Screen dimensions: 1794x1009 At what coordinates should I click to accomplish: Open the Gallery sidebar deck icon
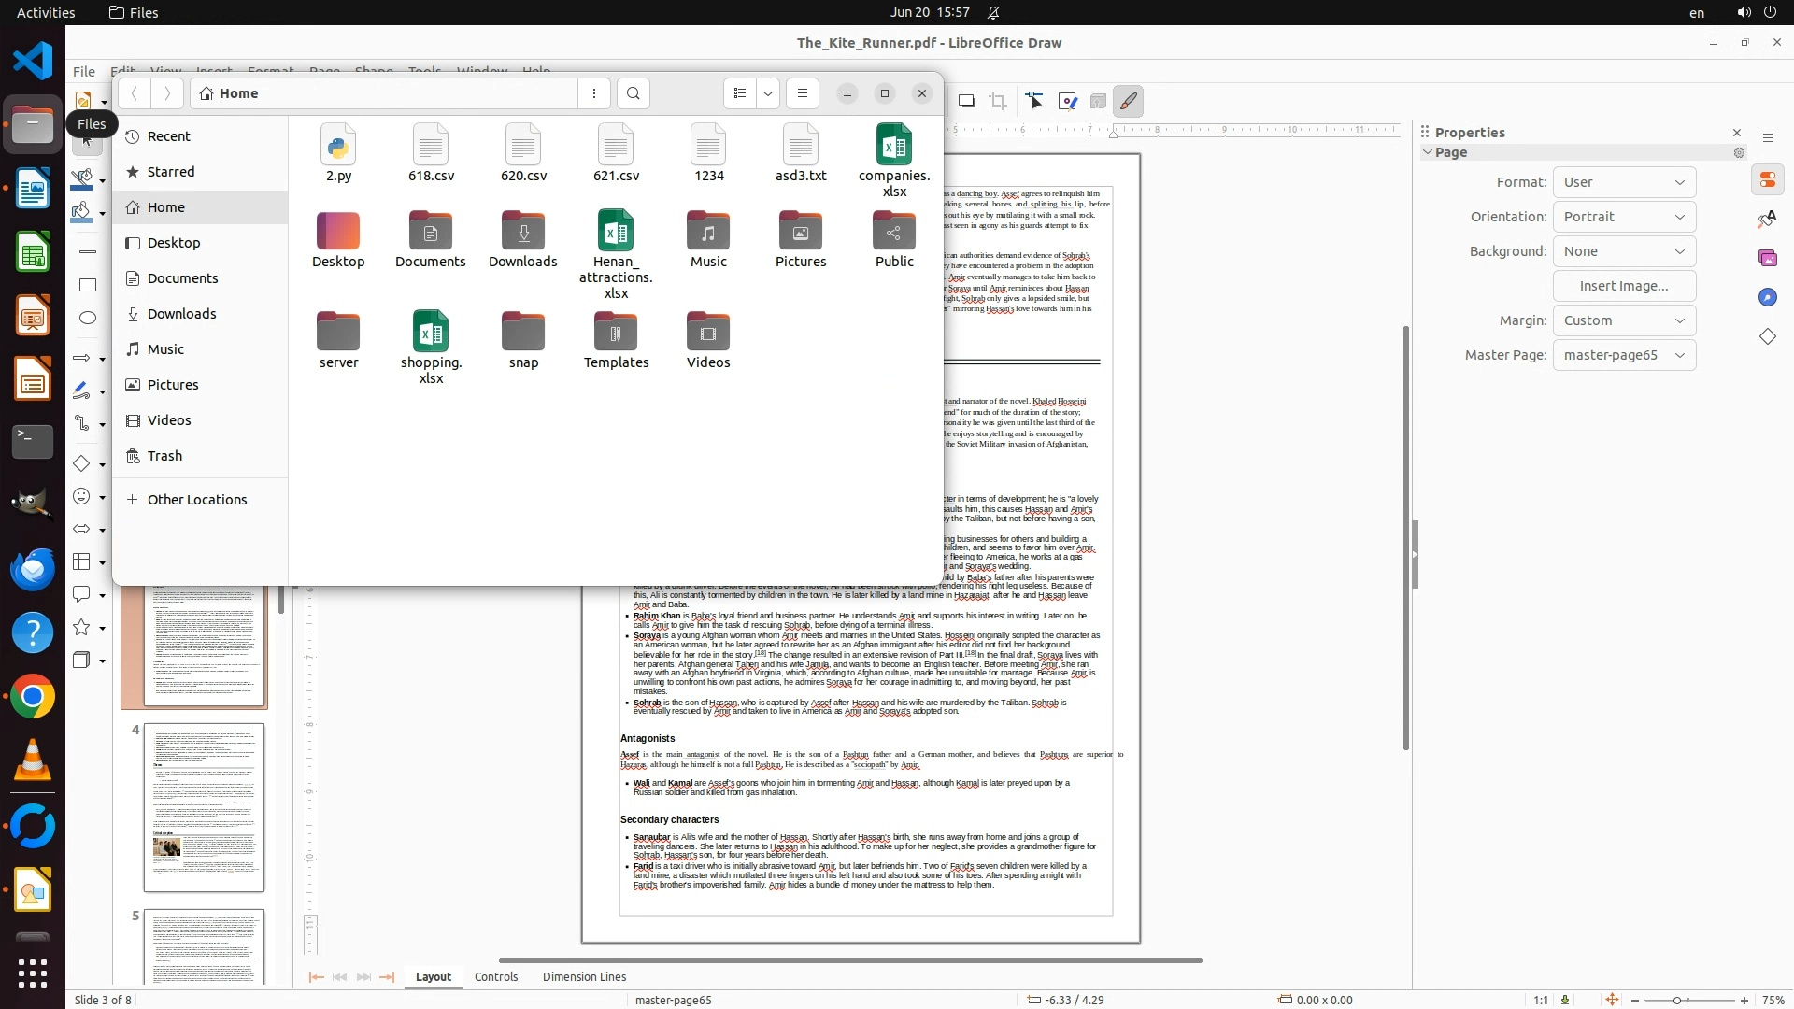coord(1767,258)
